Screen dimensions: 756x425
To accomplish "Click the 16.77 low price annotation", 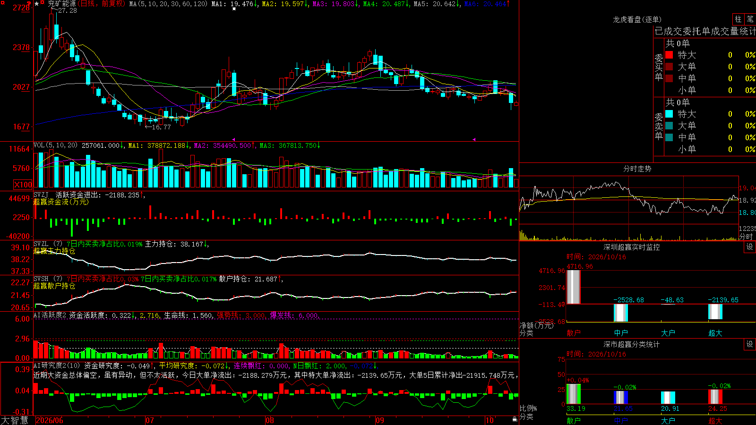I will (x=162, y=127).
